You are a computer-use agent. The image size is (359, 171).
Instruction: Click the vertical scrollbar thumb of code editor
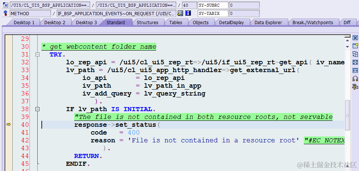pyautogui.click(x=347, y=115)
